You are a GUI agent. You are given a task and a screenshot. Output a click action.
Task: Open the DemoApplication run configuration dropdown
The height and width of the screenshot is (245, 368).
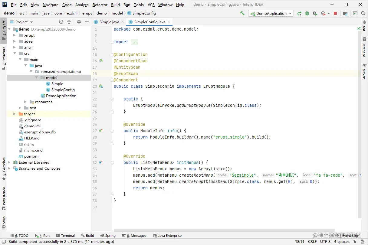(x=271, y=13)
